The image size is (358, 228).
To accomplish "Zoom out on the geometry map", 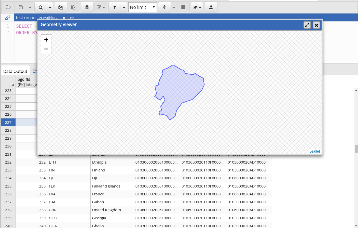I will point(46,49).
